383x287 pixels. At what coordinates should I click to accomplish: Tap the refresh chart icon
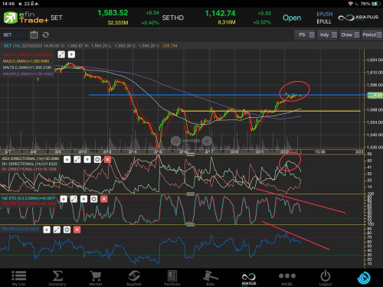[x=46, y=34]
